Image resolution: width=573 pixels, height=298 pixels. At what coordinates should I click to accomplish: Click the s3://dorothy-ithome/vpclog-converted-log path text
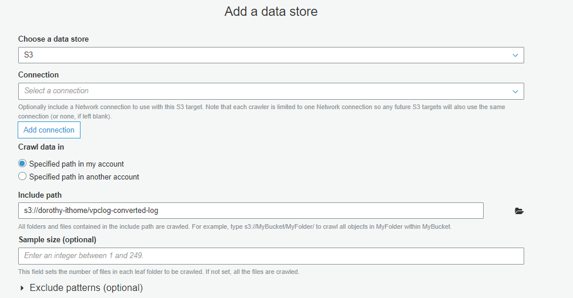[91, 211]
